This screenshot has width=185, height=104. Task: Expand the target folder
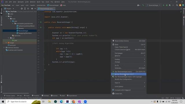pyautogui.click(x=6, y=43)
